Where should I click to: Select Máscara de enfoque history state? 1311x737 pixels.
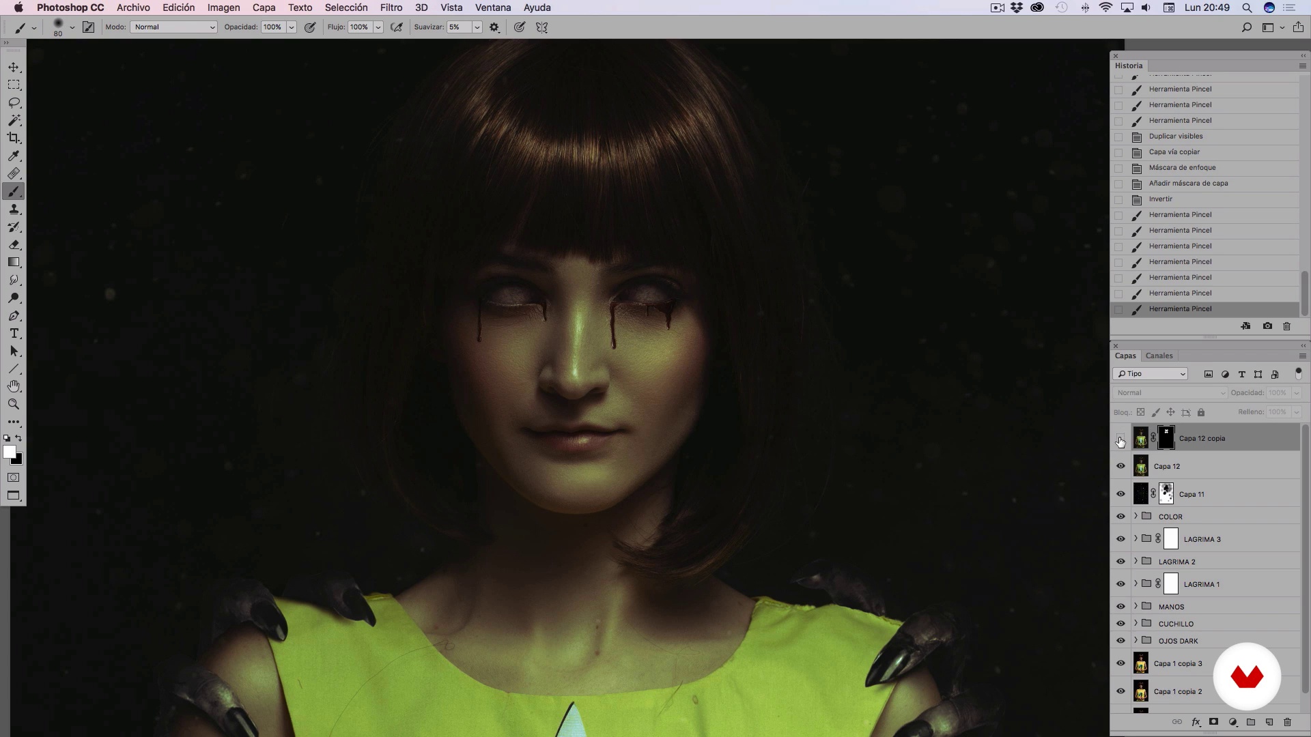pos(1205,168)
